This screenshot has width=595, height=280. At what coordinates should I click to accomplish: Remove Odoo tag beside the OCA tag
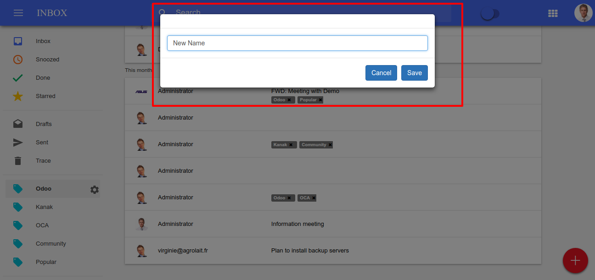289,198
